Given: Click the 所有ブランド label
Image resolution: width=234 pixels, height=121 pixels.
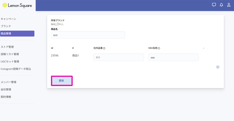Looking at the screenshot, I should (58, 20).
